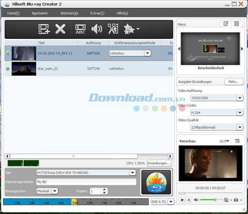The height and width of the screenshot is (214, 248).
Task: Open the Brenngeschw Maximal dropdown
Action: point(55,191)
